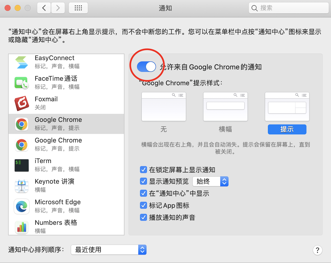Select the Microsoft Edge icon

(22, 207)
